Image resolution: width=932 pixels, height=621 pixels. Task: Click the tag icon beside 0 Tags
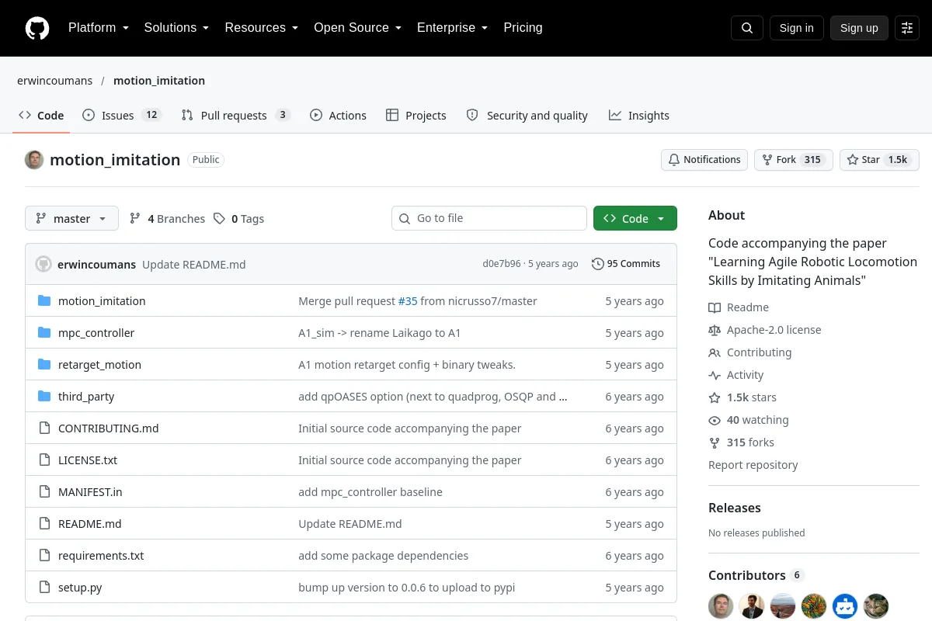(x=220, y=219)
